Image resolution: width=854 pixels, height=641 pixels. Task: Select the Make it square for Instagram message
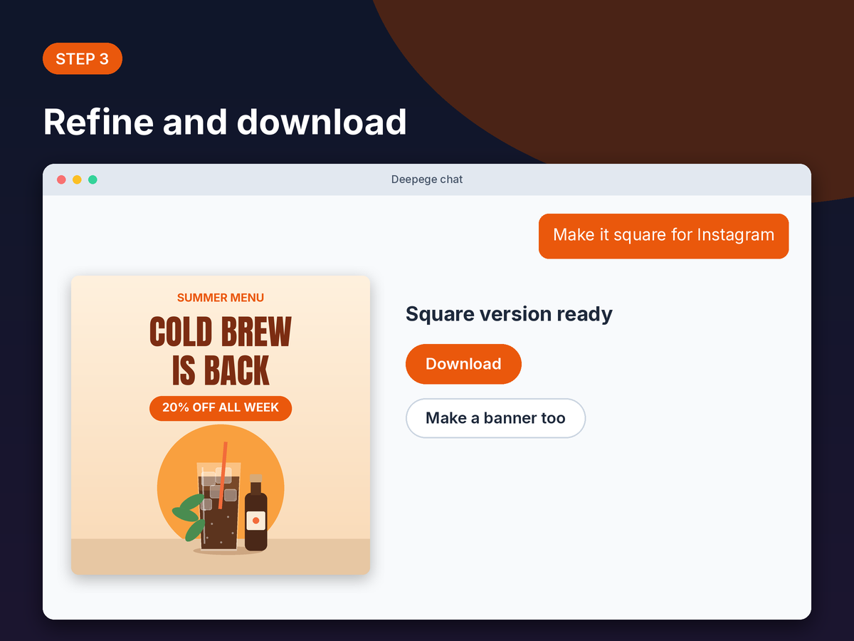point(663,236)
